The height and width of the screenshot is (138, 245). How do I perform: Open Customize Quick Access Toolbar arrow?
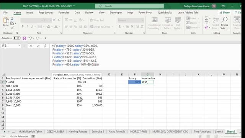click(x=45, y=38)
